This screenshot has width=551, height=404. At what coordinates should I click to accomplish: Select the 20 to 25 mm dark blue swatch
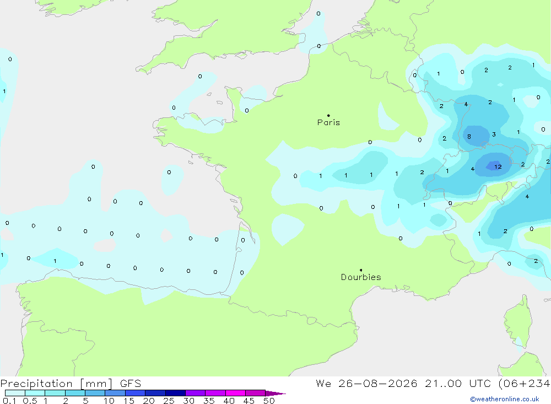(x=155, y=393)
